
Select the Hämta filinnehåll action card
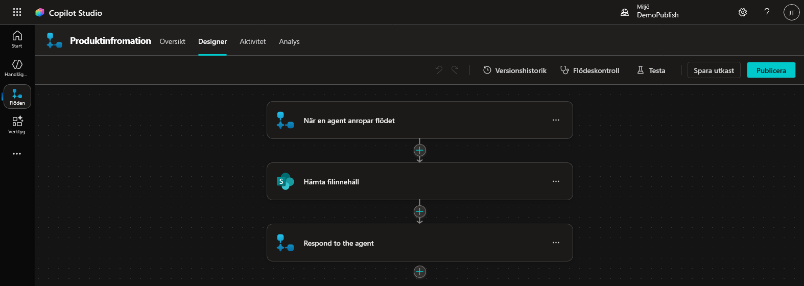[419, 181]
